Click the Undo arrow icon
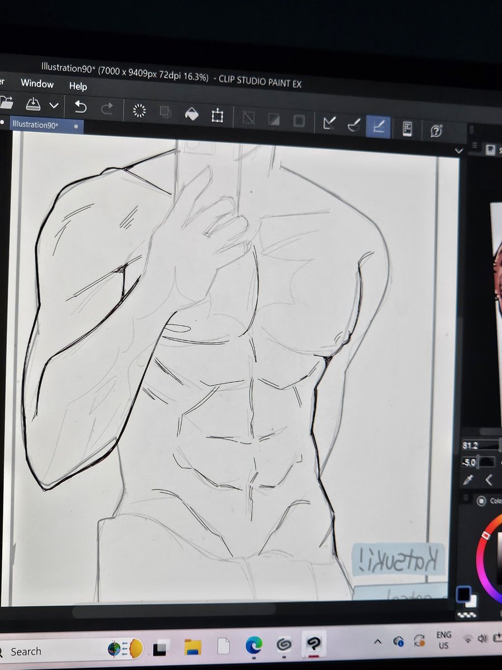The width and height of the screenshot is (502, 670). 81,107
